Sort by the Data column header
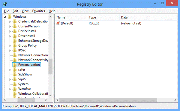 [149, 17]
